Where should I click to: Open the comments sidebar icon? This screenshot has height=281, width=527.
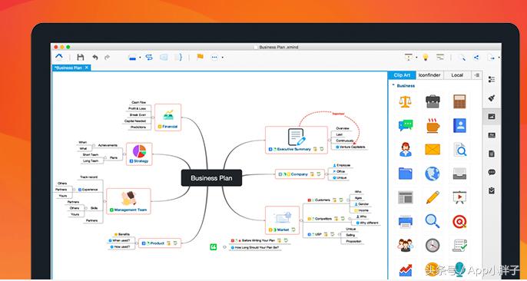(492, 172)
